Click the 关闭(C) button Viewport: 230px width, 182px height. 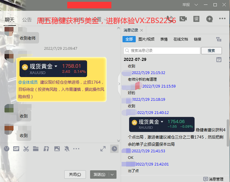point(75,175)
